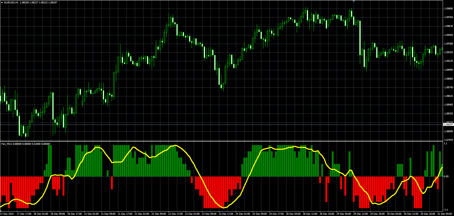
Task: Click price scale value 1.07970
Action: click(x=449, y=140)
